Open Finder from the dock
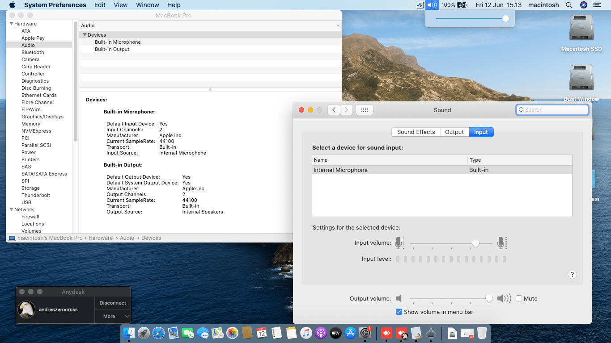Image resolution: width=611 pixels, height=343 pixels. [x=129, y=333]
